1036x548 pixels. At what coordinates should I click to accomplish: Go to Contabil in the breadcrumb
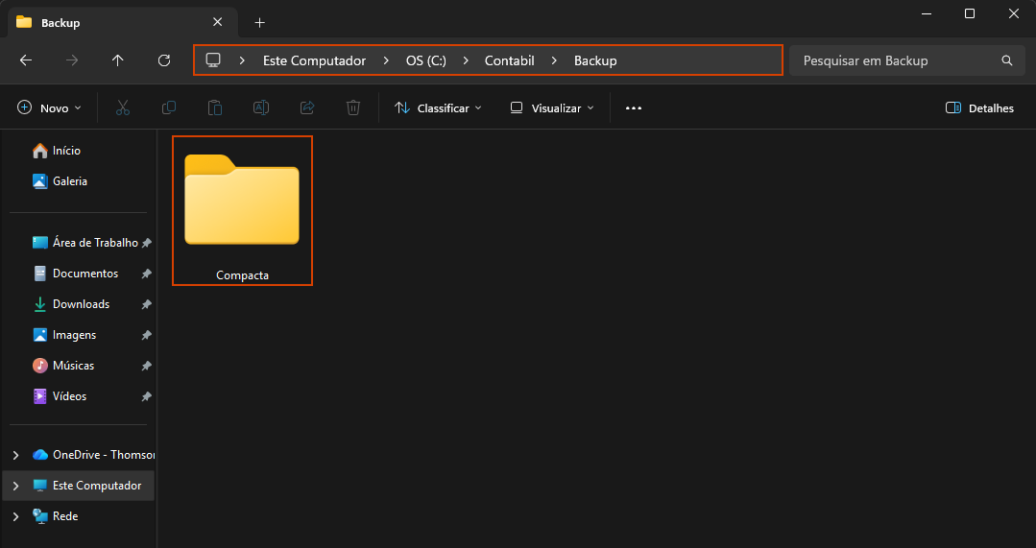[x=509, y=60]
